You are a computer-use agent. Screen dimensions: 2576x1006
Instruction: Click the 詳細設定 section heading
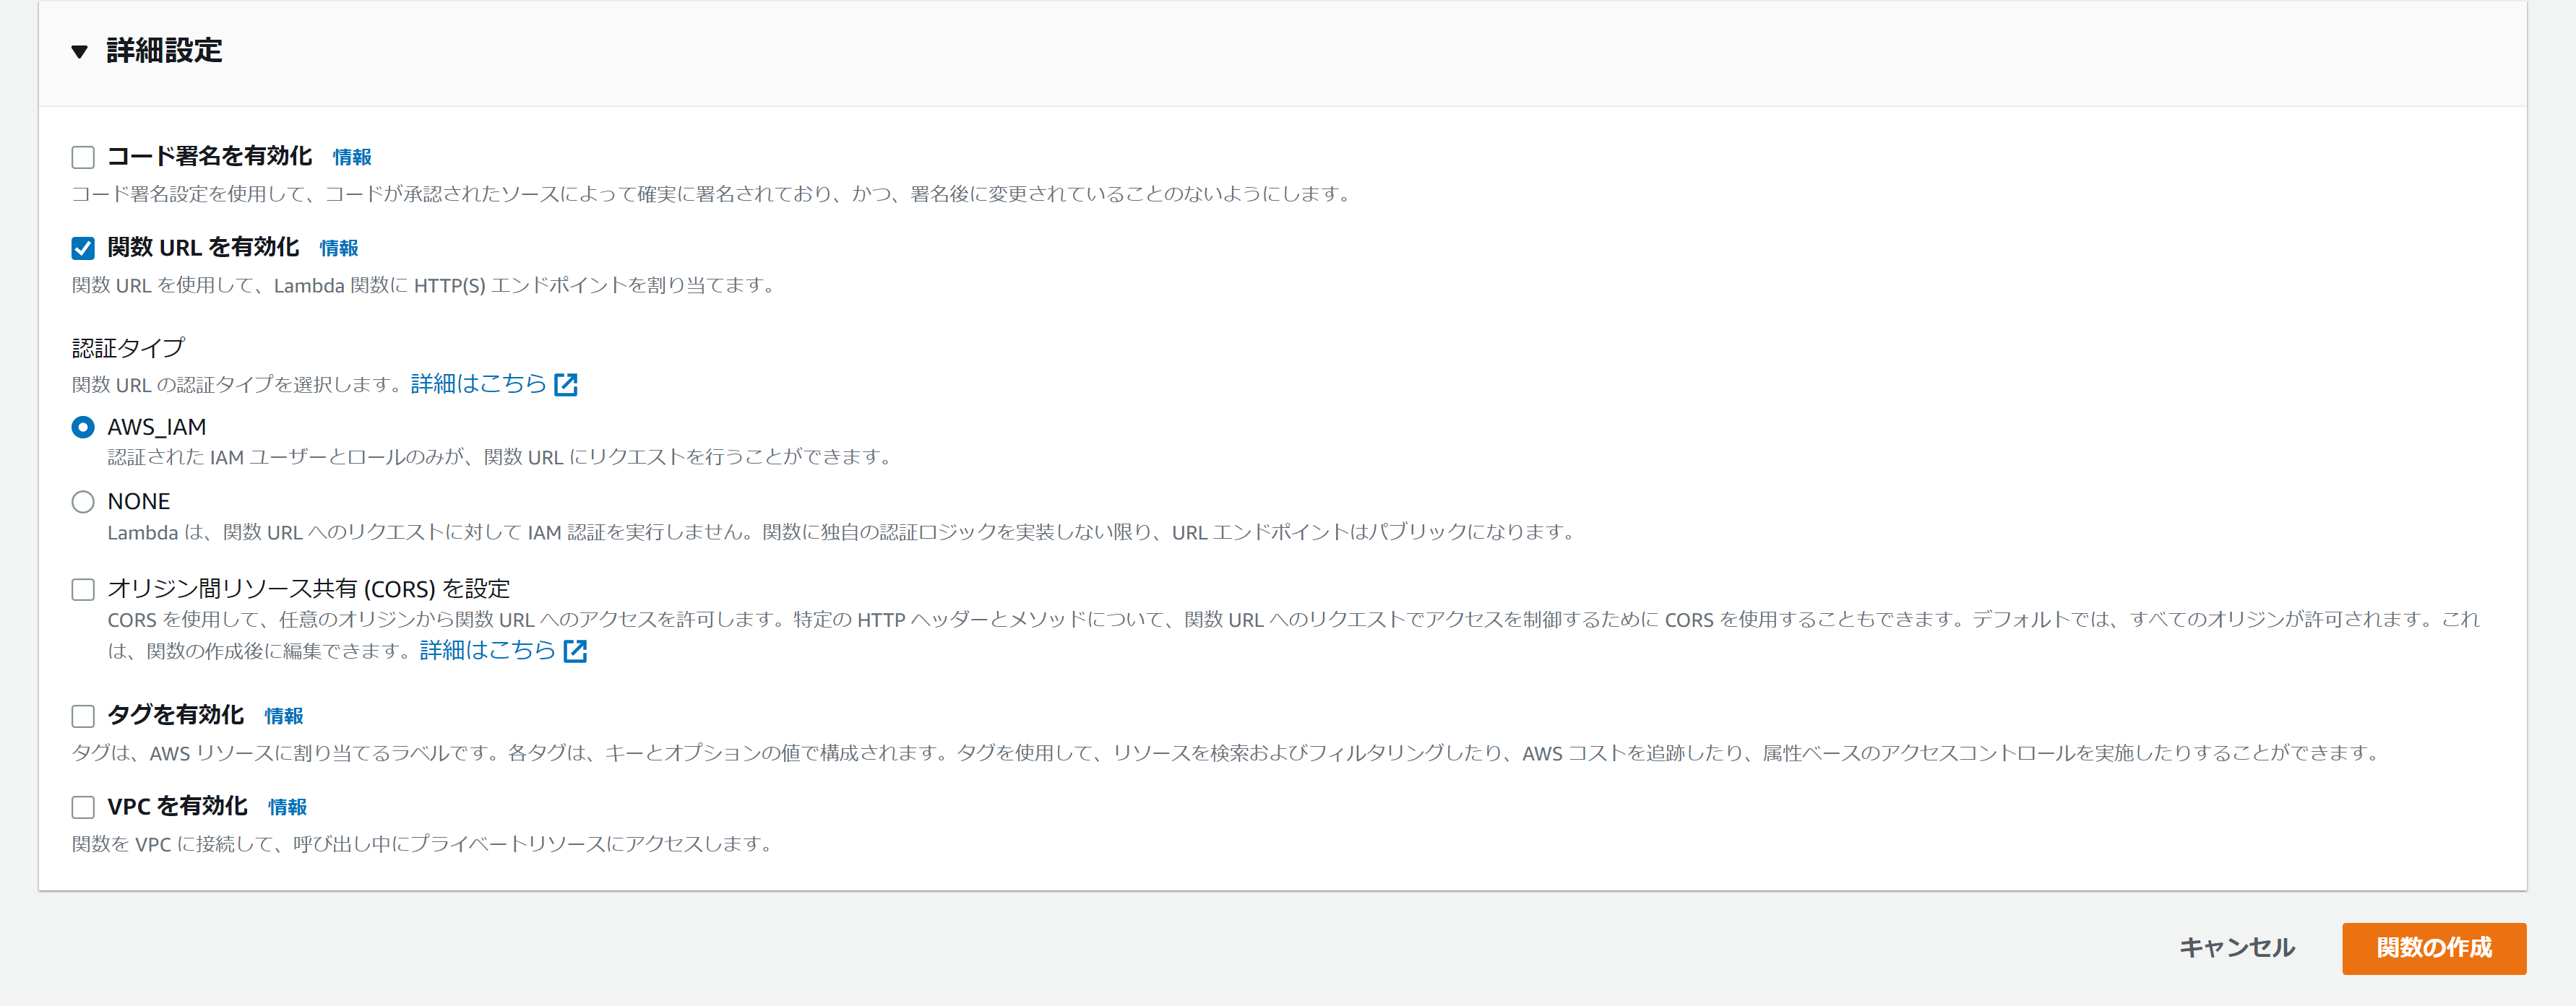(x=164, y=51)
